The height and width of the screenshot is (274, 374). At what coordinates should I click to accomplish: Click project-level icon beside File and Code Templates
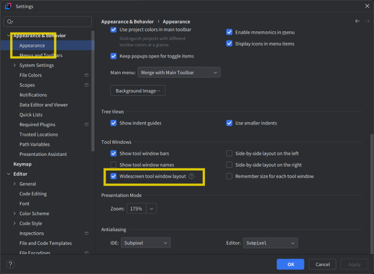[x=86, y=243]
